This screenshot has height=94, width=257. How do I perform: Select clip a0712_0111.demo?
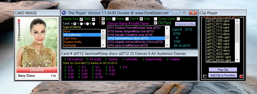tap(221, 24)
